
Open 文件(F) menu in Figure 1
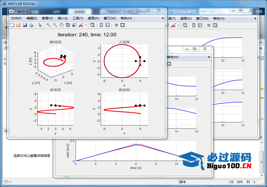pyautogui.click(x=16, y=18)
